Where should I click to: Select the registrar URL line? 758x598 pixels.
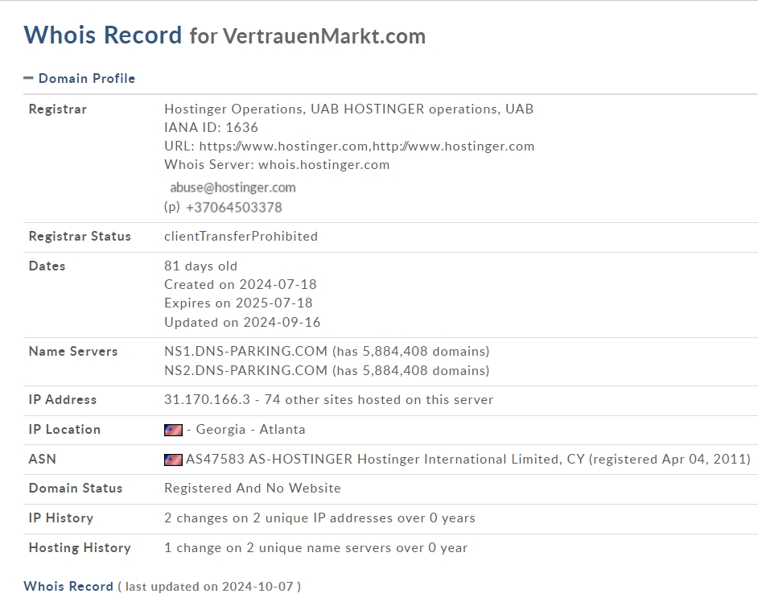coord(349,146)
